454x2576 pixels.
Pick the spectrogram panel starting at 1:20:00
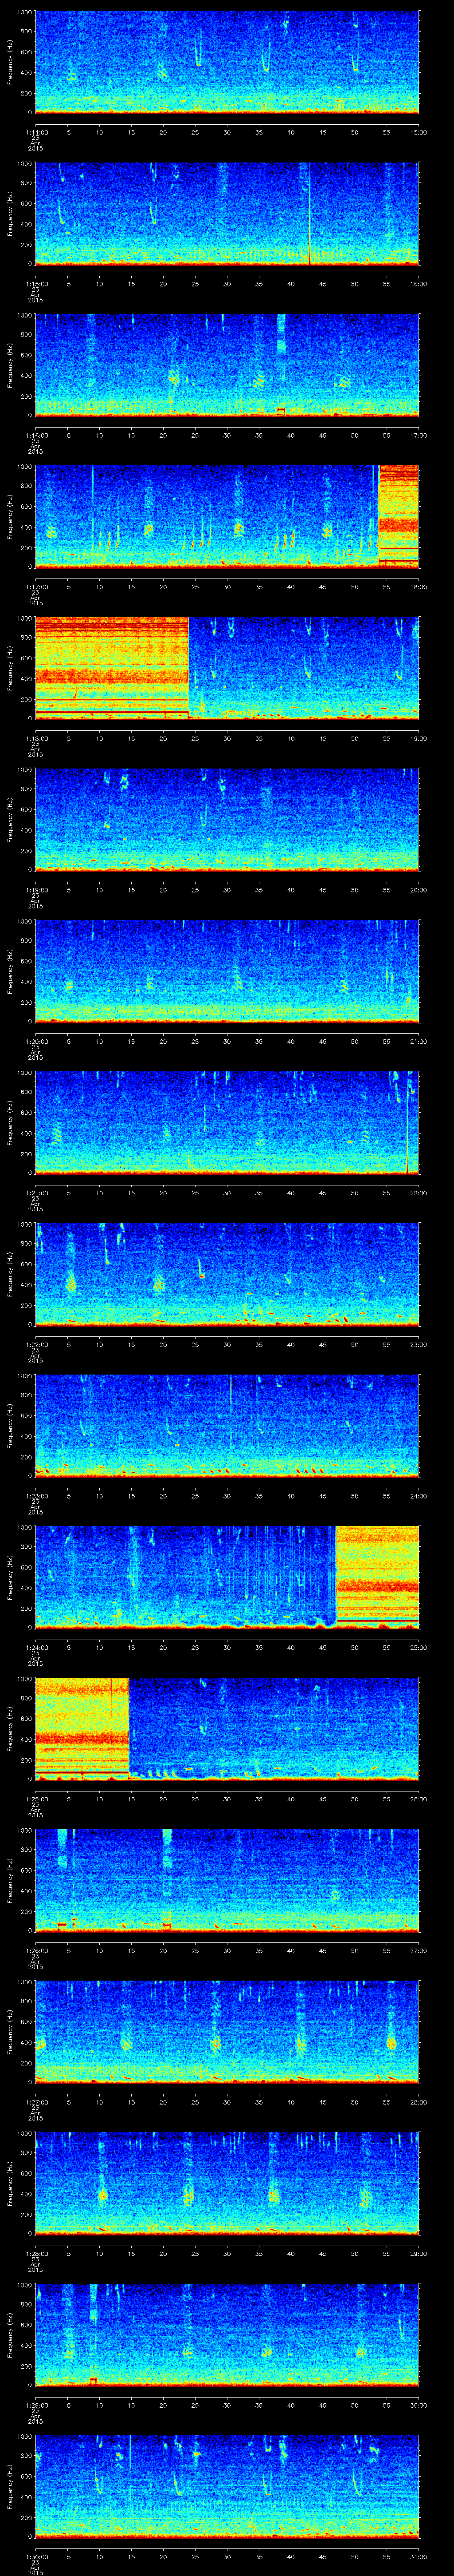[x=227, y=972]
